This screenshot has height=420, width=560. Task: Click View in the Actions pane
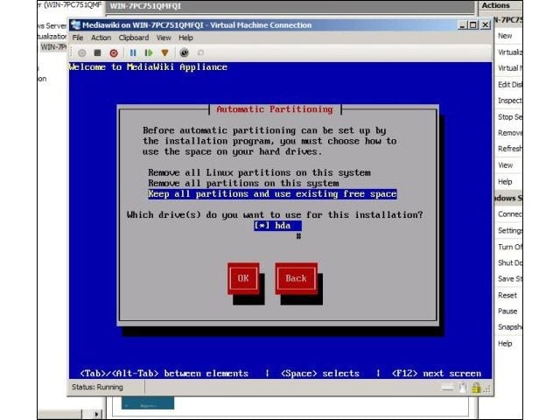click(x=506, y=165)
